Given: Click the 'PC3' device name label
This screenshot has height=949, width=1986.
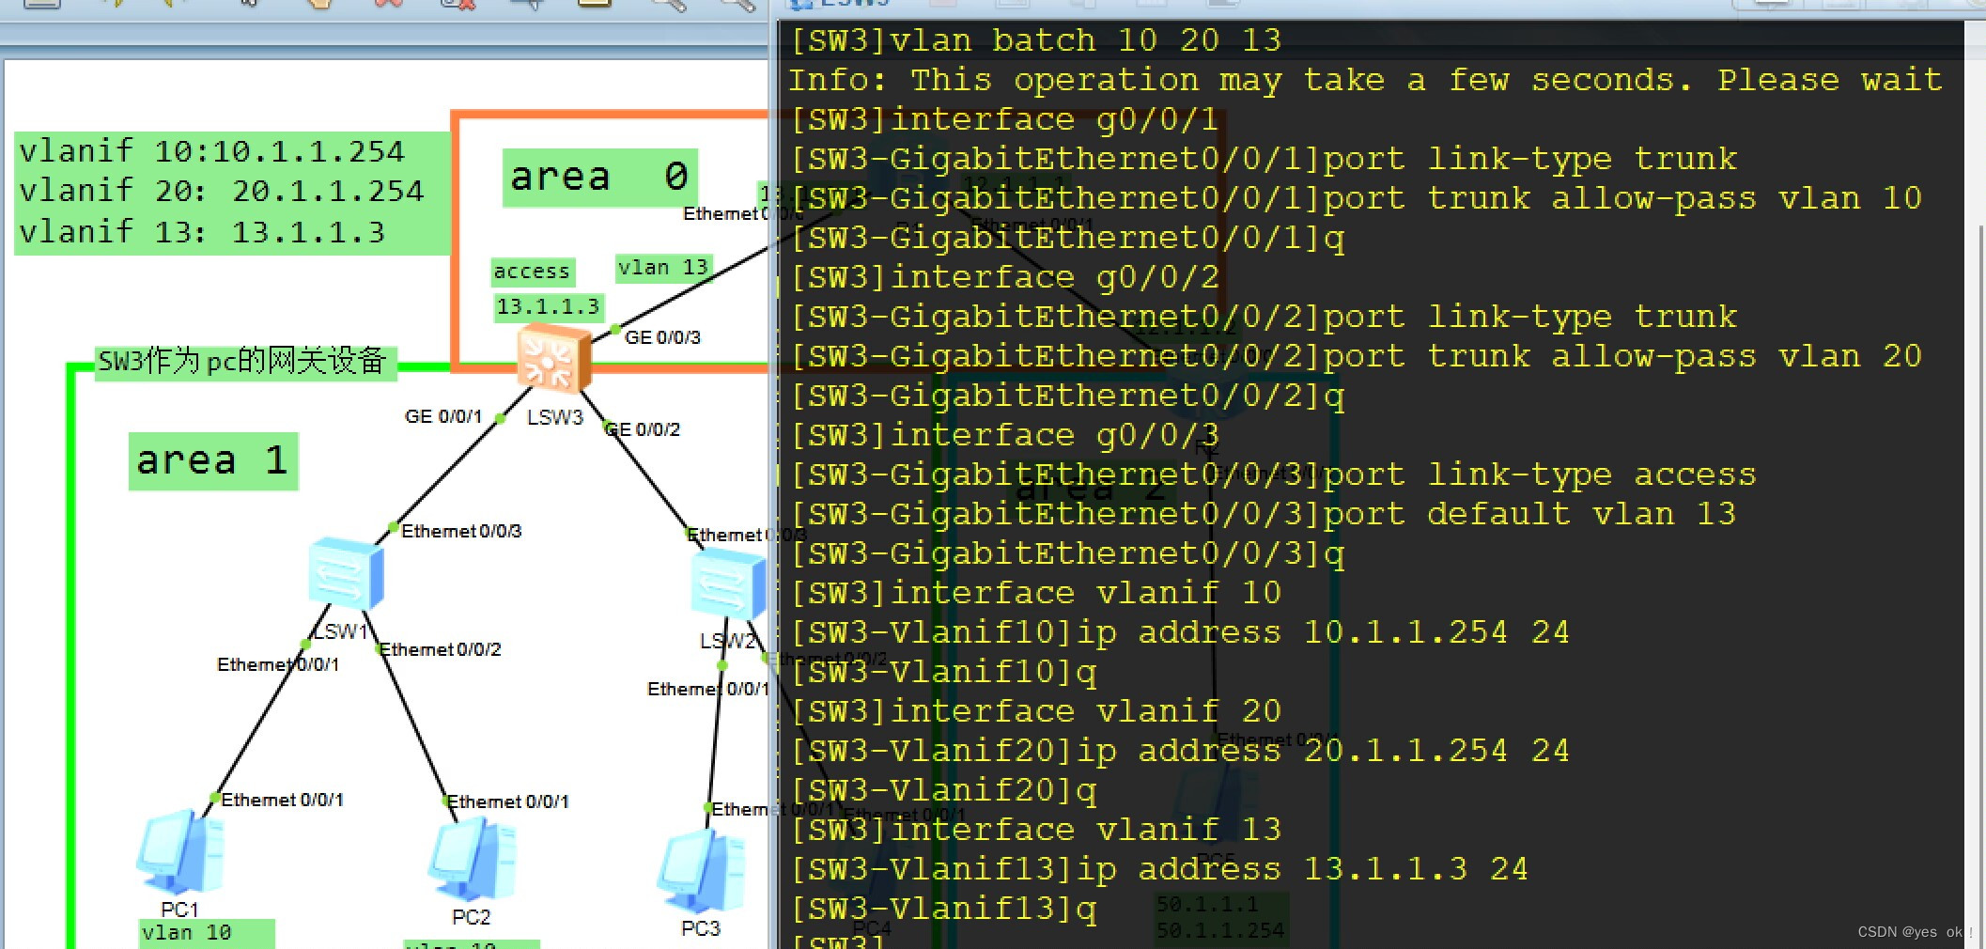Looking at the screenshot, I should click(x=701, y=928).
